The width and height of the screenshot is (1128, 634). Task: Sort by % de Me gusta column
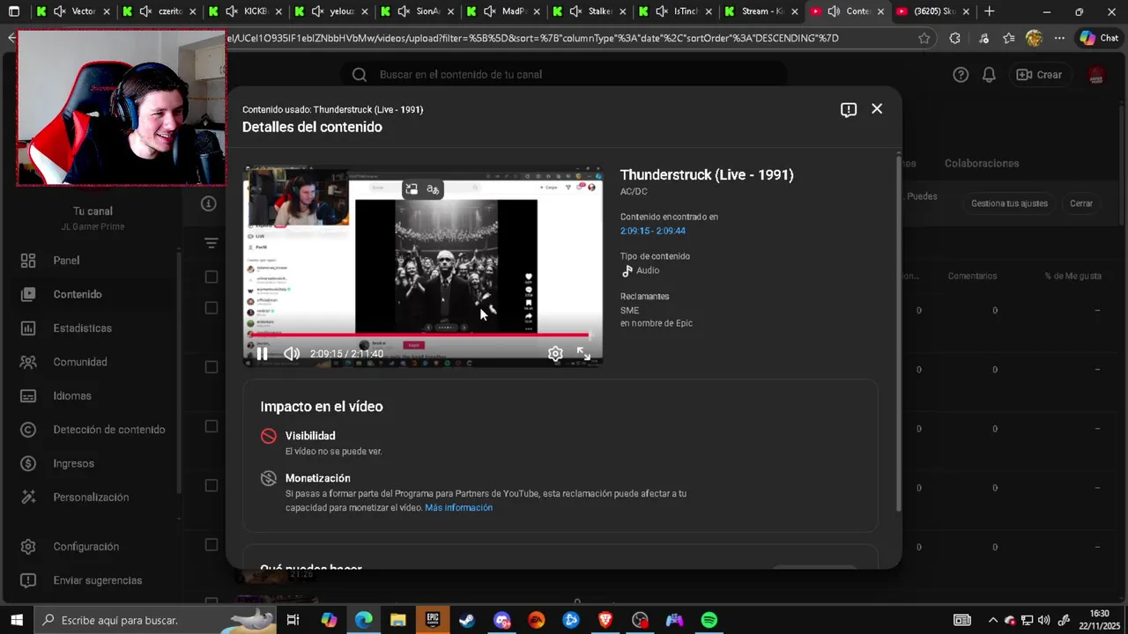click(1073, 276)
